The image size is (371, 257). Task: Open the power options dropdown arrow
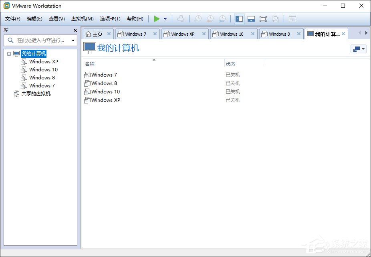point(165,18)
